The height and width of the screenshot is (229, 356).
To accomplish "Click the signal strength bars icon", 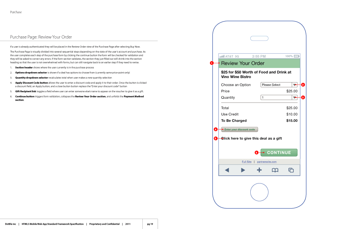I will pos(222,56).
